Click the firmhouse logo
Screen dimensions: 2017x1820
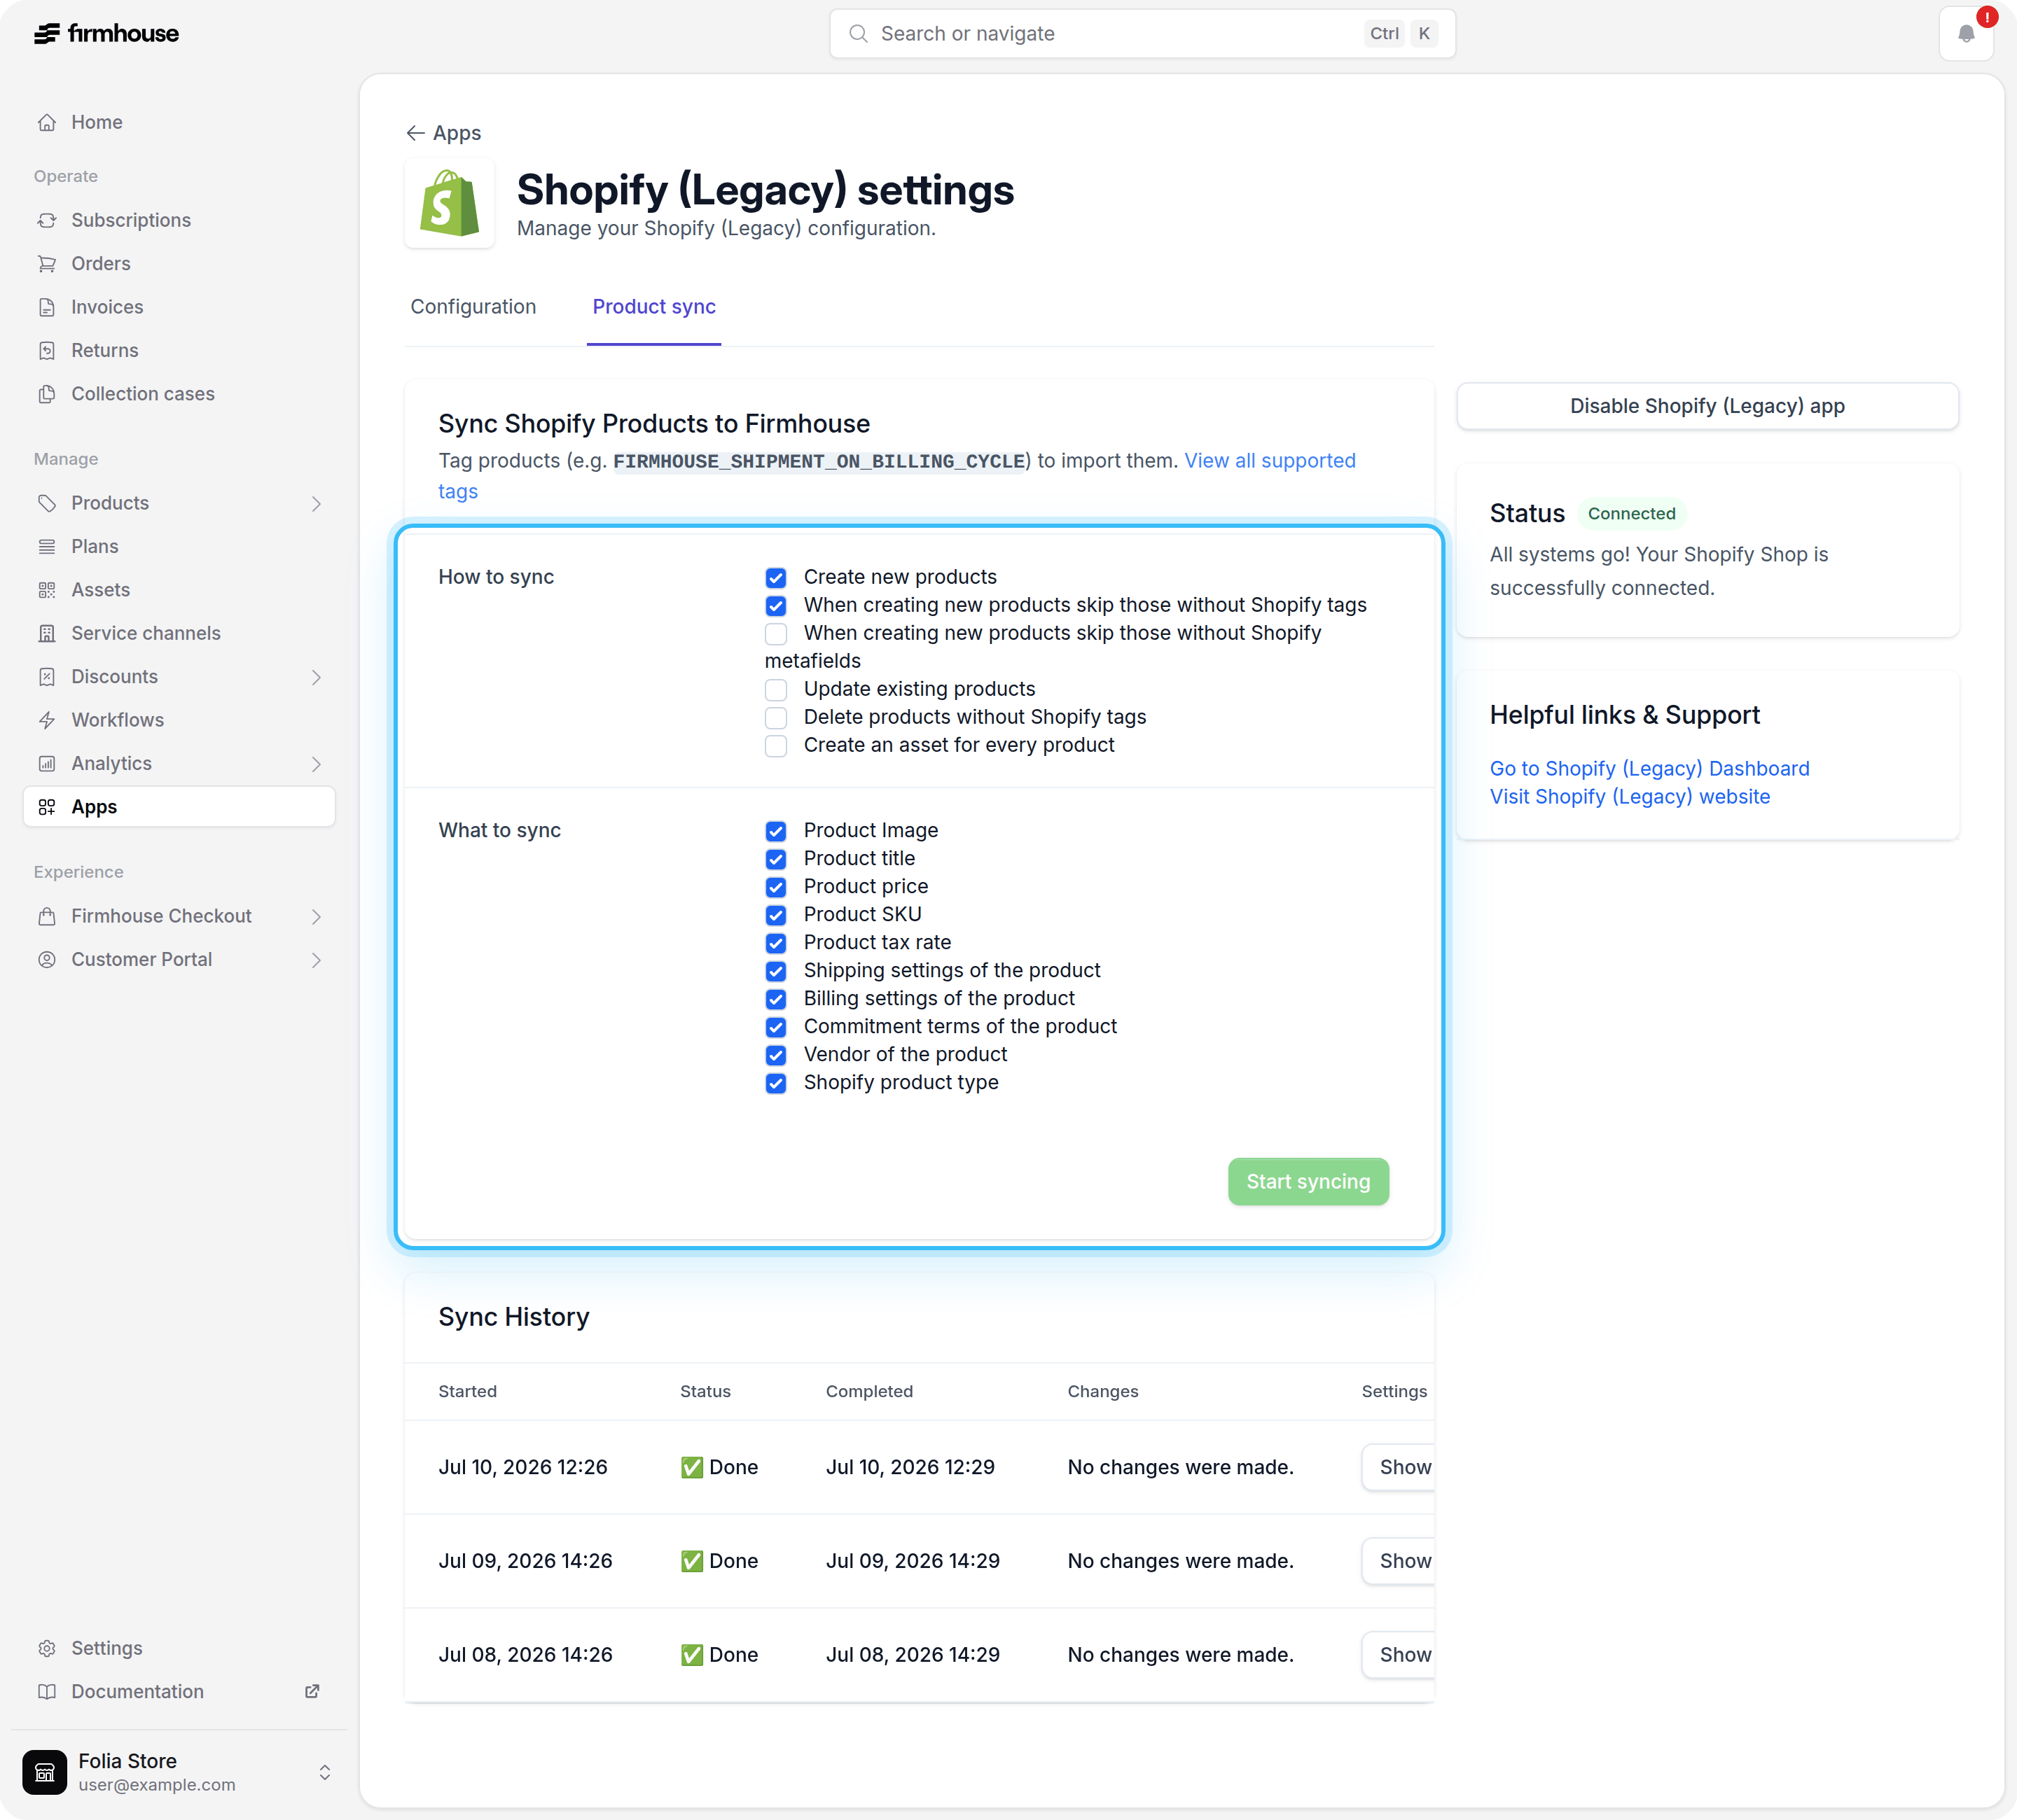[106, 33]
